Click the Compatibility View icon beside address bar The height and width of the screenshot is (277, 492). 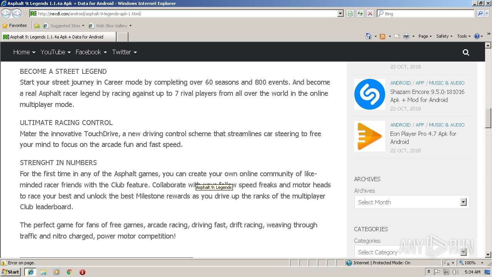[x=350, y=13]
